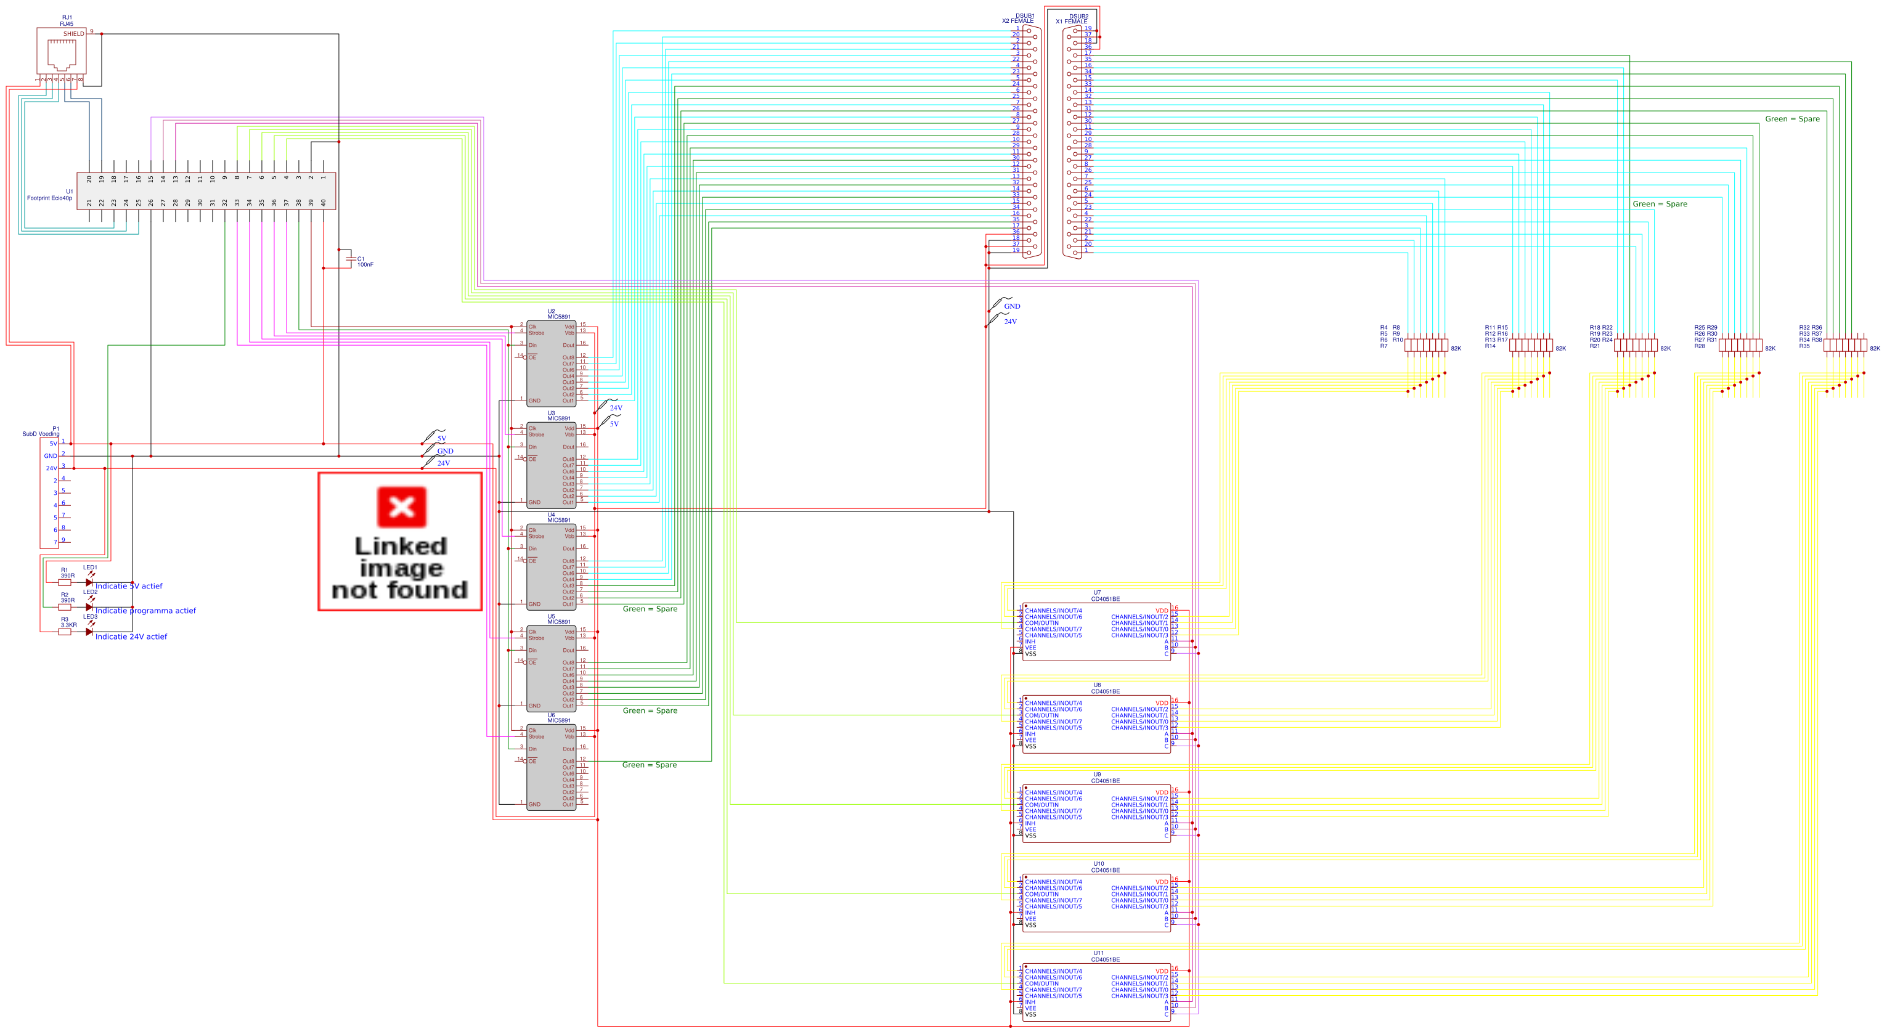Click the broken linked image placeholder

(401, 542)
